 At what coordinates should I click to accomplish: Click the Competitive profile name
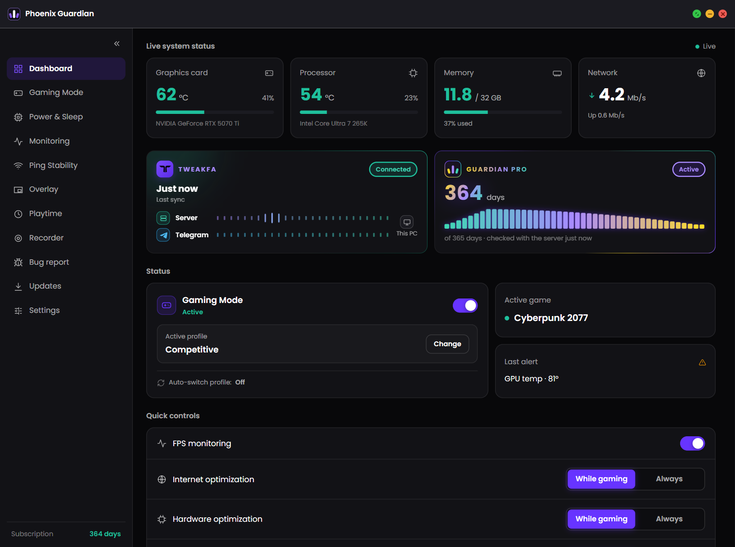pyautogui.click(x=192, y=350)
